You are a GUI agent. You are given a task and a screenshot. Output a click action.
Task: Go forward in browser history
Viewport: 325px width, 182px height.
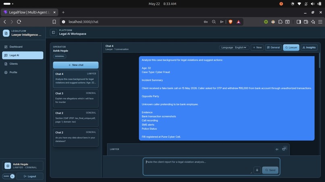(x=12, y=22)
